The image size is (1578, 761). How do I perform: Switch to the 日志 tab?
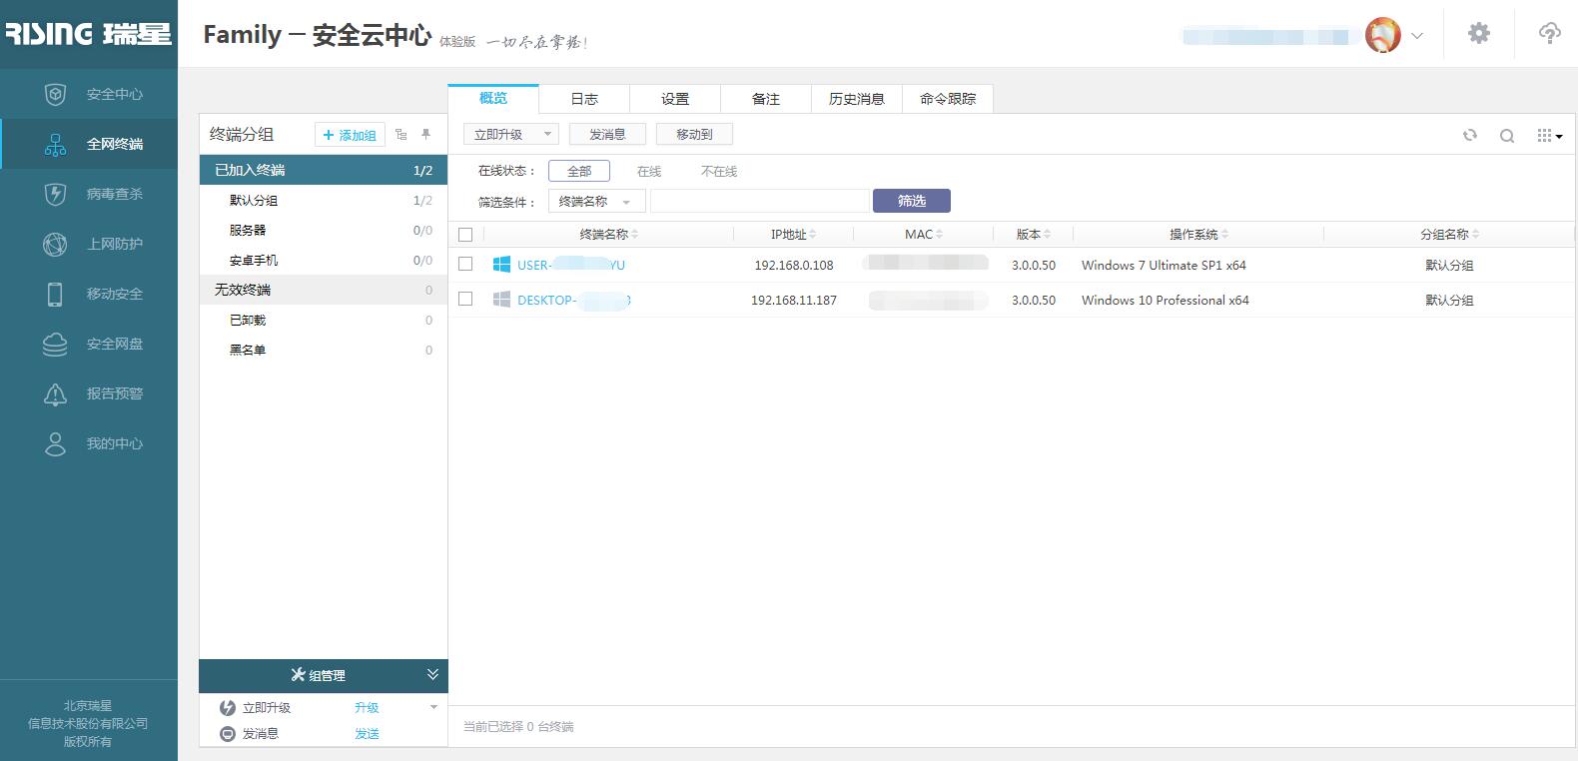(x=584, y=99)
